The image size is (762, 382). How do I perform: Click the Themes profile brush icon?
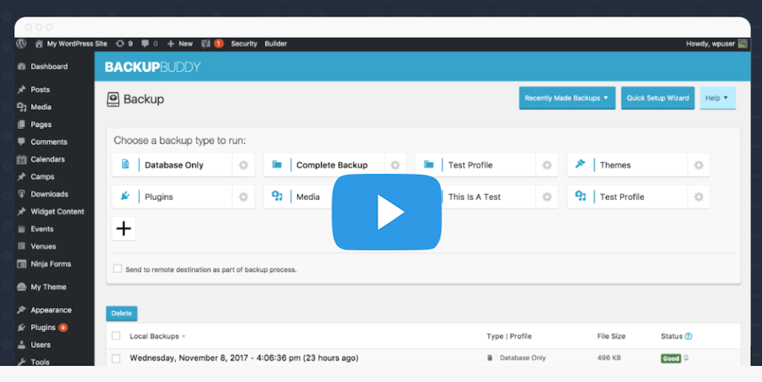coord(580,164)
